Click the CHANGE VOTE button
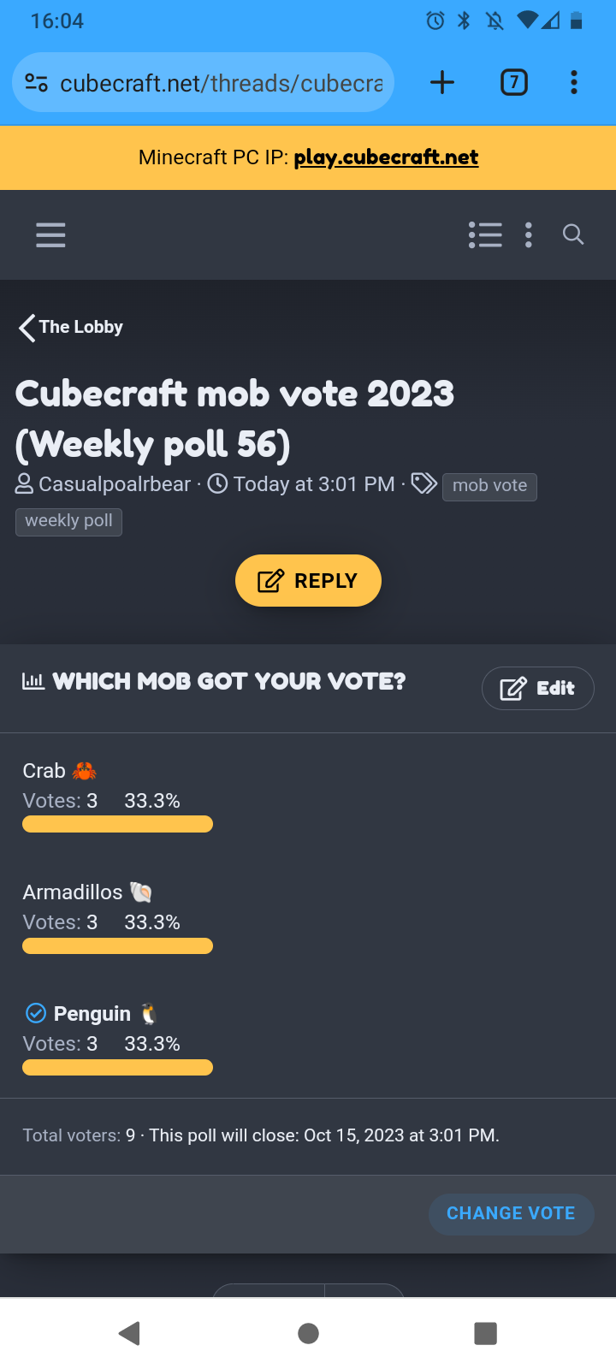Viewport: 616px width, 1369px height. [x=511, y=1213]
